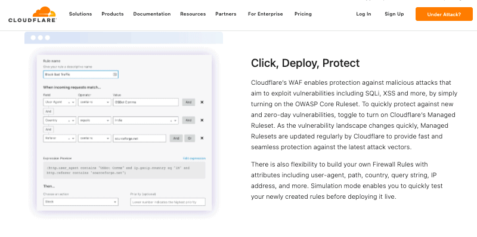The image size is (477, 237).
Task: Click the Block Bad Traffic rule name field
Action: (x=80, y=75)
